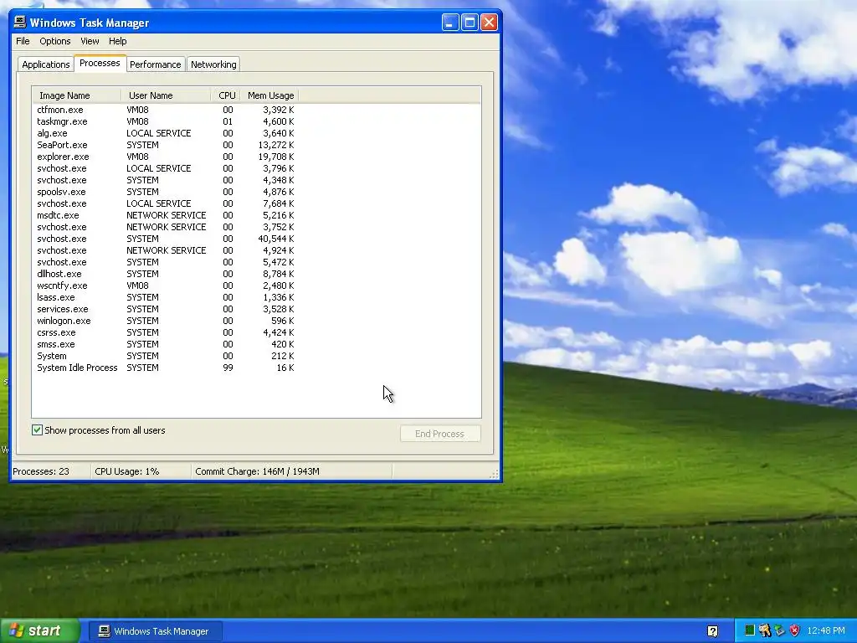Screen dimensions: 857x643
Task: Sort by the User Name column header
Action: coord(167,95)
